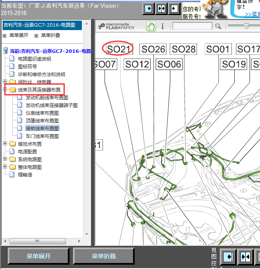Expand the 接地点布置 folder
Screen dimensions: 260x269
click(x=5, y=143)
